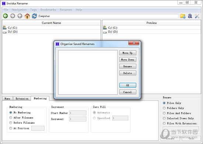This screenshot has width=203, height=144.
Task: Click Move Up button in dialog
Action: pyautogui.click(x=128, y=53)
